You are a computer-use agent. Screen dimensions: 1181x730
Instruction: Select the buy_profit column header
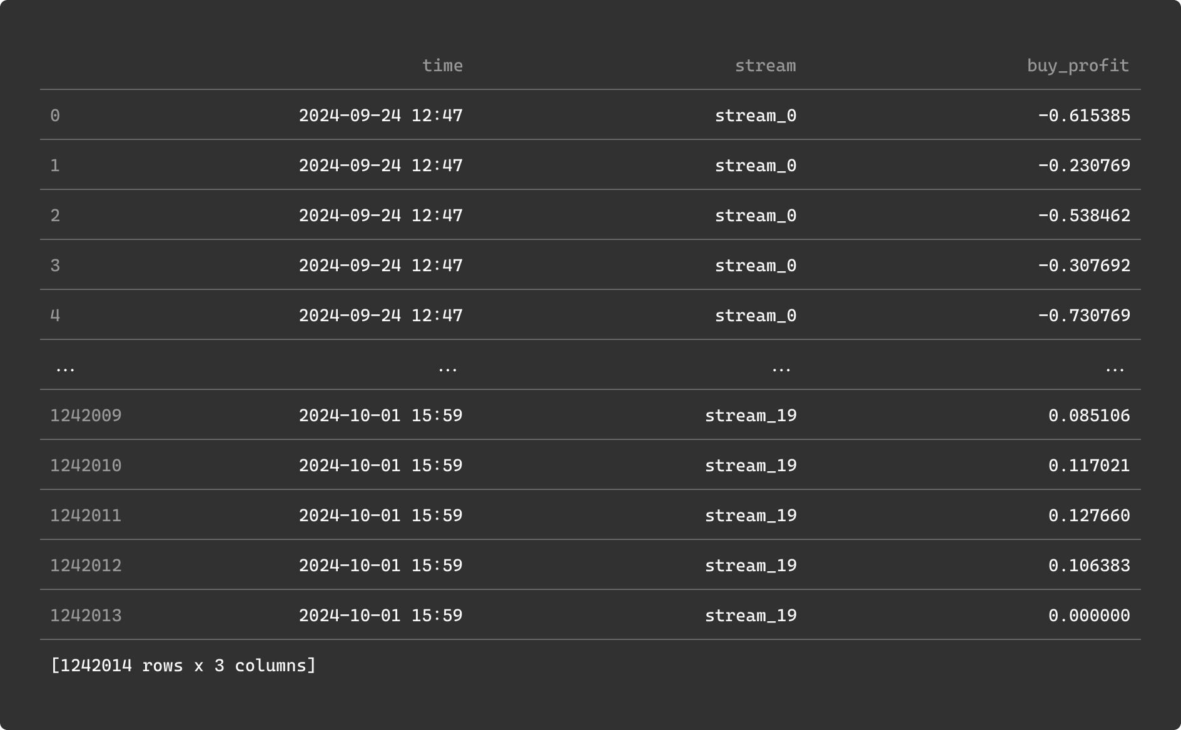(1077, 66)
